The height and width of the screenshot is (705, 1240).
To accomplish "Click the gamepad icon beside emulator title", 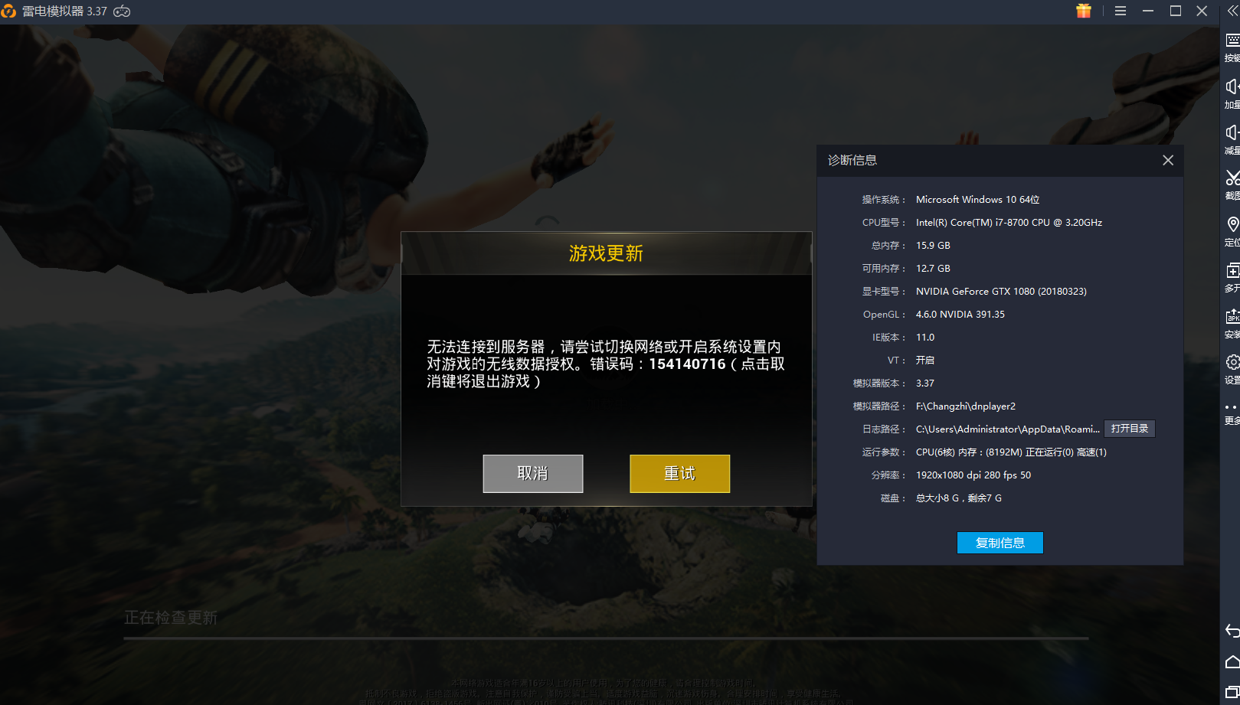I will 122,11.
